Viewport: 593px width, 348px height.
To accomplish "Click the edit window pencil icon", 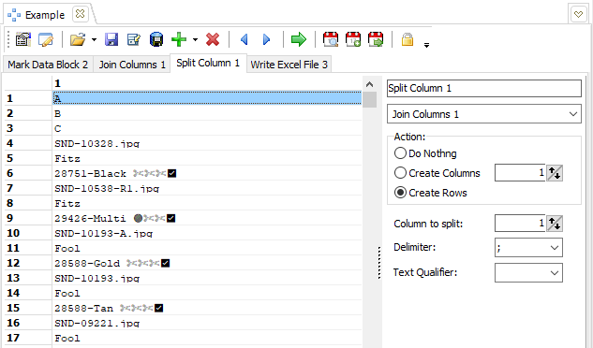I will [46, 39].
